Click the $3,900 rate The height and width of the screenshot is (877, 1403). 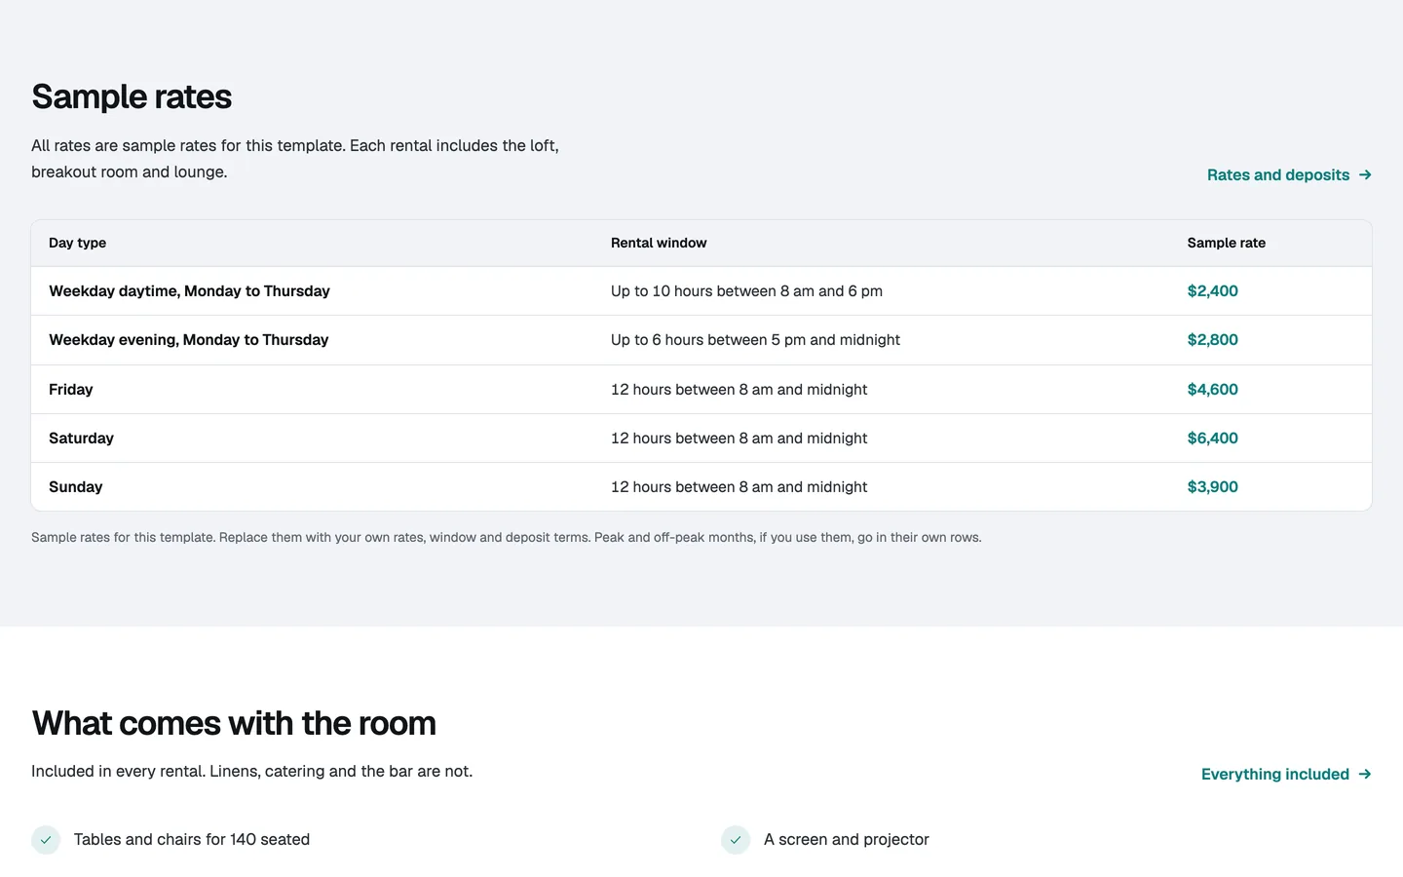pos(1213,487)
